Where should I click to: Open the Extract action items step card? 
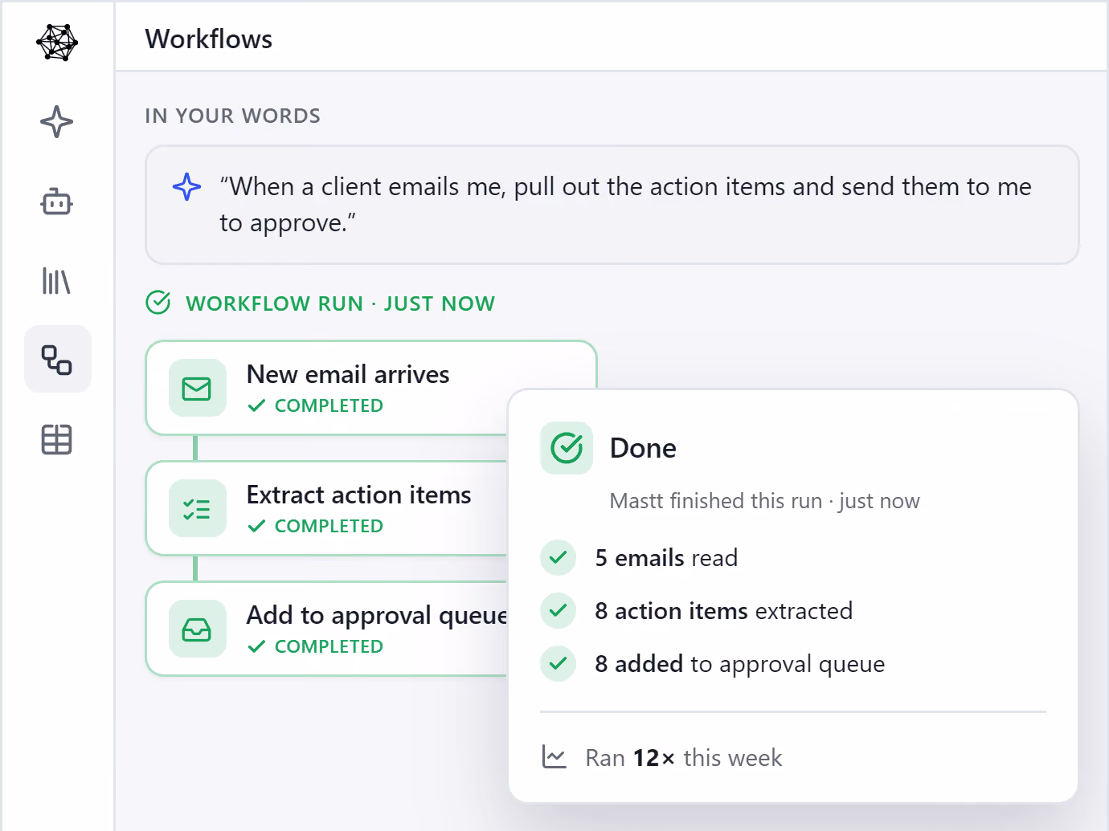point(326,509)
